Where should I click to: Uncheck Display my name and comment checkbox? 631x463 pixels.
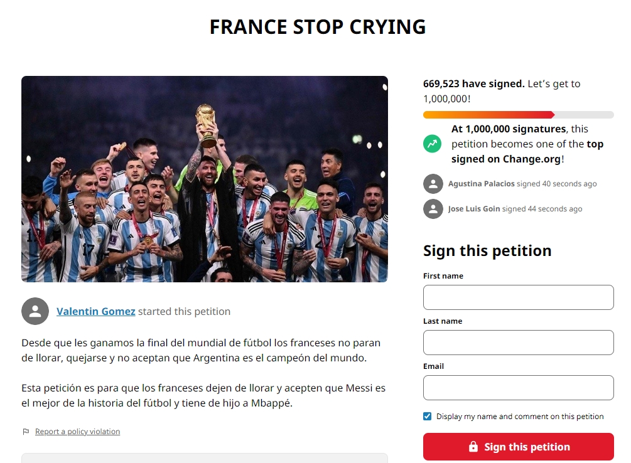428,417
